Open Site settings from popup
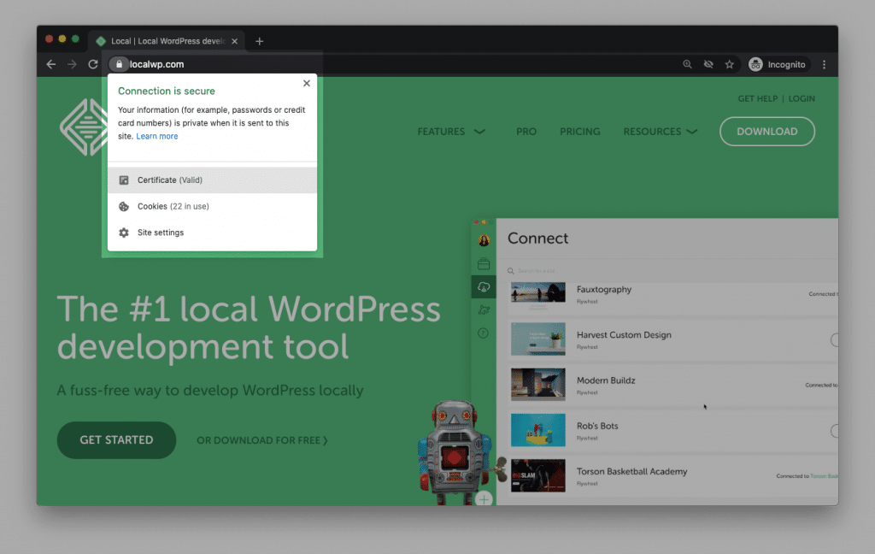Viewport: 875px width, 554px height. coord(212,233)
